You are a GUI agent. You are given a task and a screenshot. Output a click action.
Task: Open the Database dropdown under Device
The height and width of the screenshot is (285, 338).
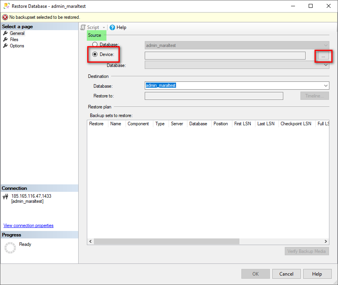point(325,65)
